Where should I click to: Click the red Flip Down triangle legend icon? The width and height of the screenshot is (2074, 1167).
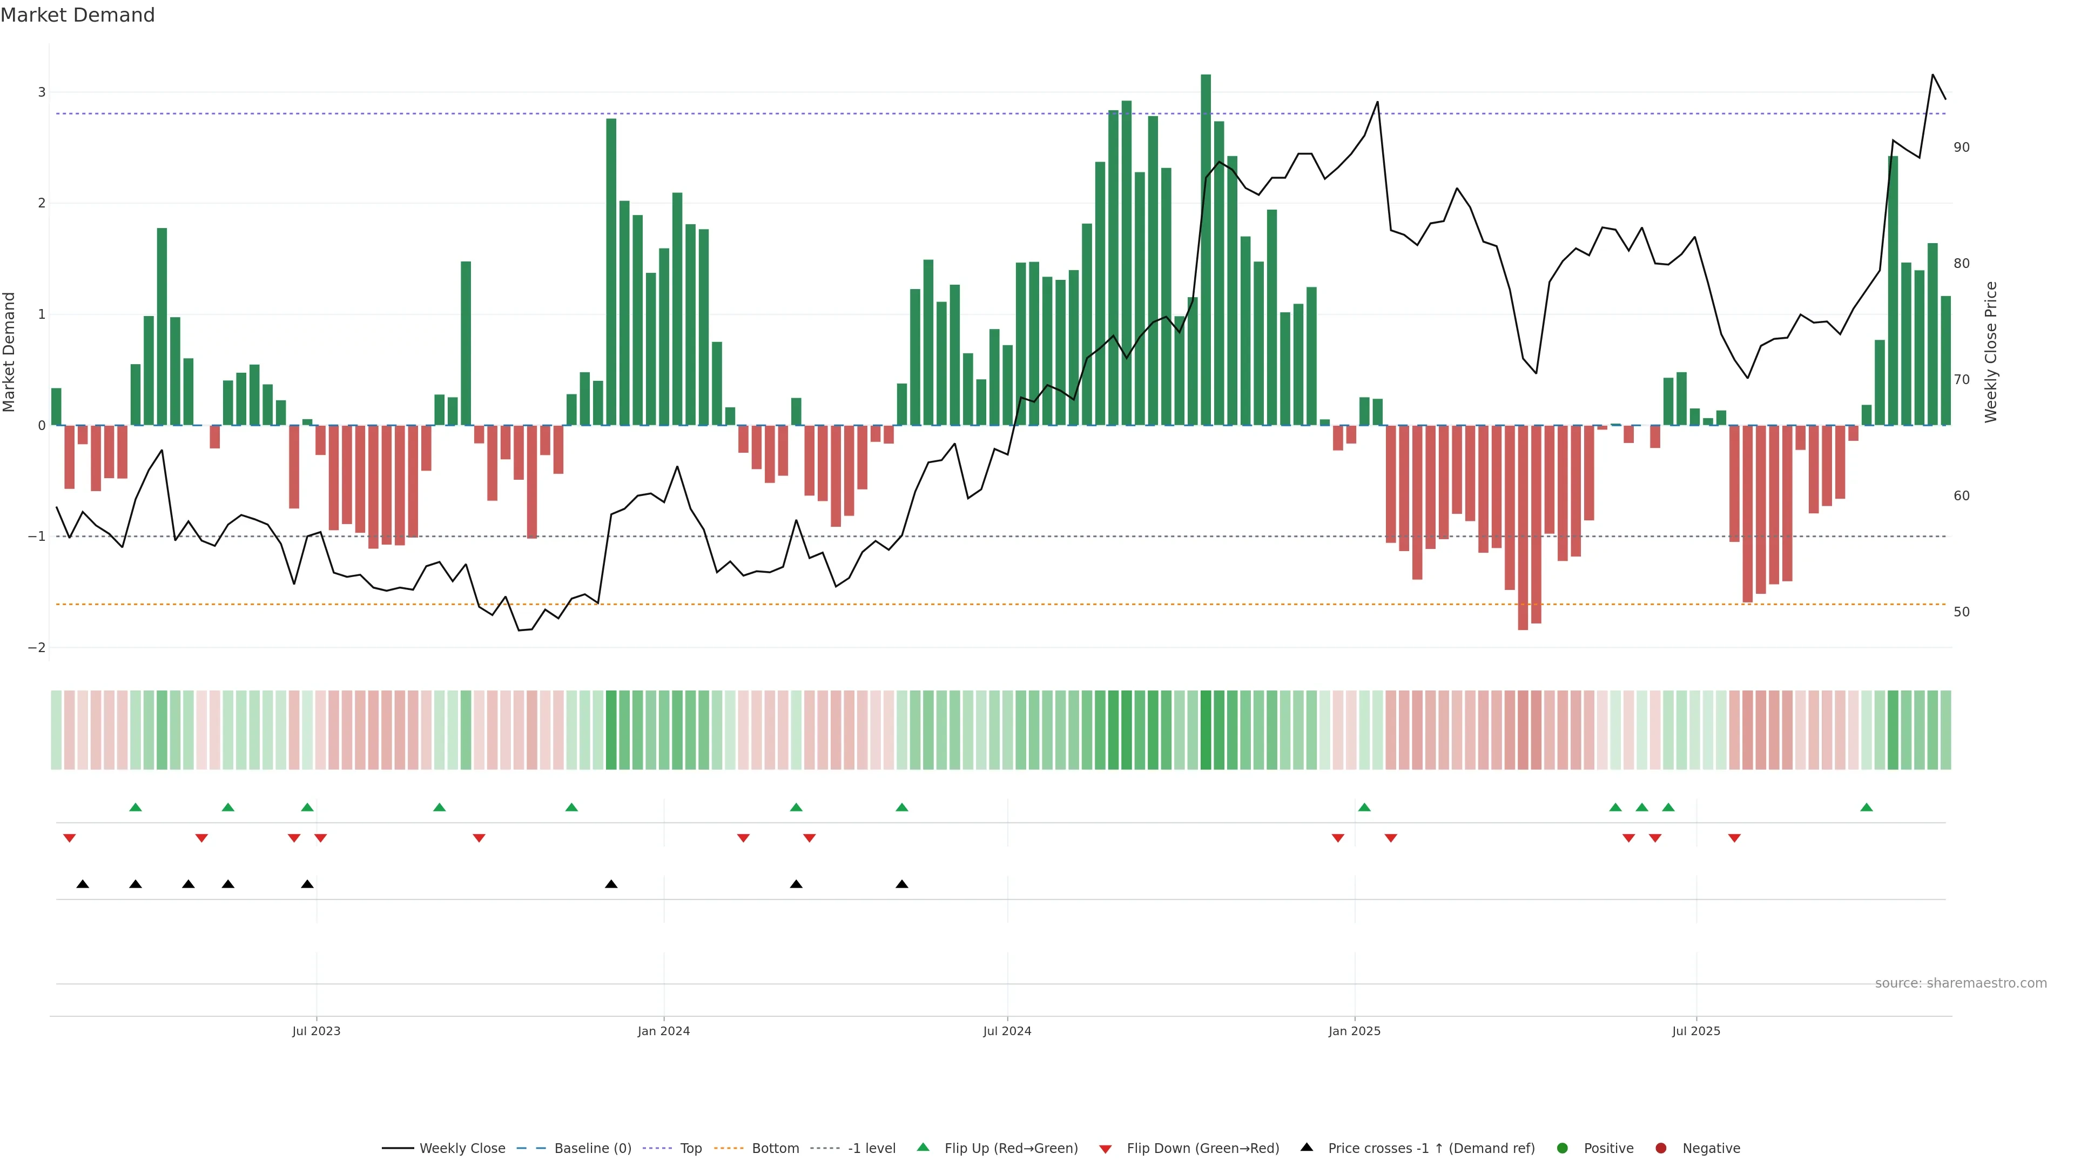click(1106, 1149)
